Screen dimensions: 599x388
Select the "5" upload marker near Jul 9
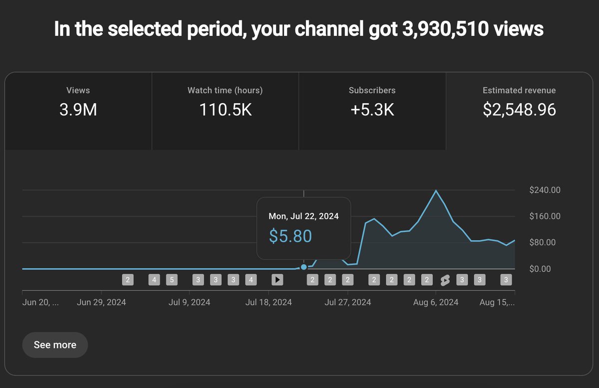coord(172,279)
